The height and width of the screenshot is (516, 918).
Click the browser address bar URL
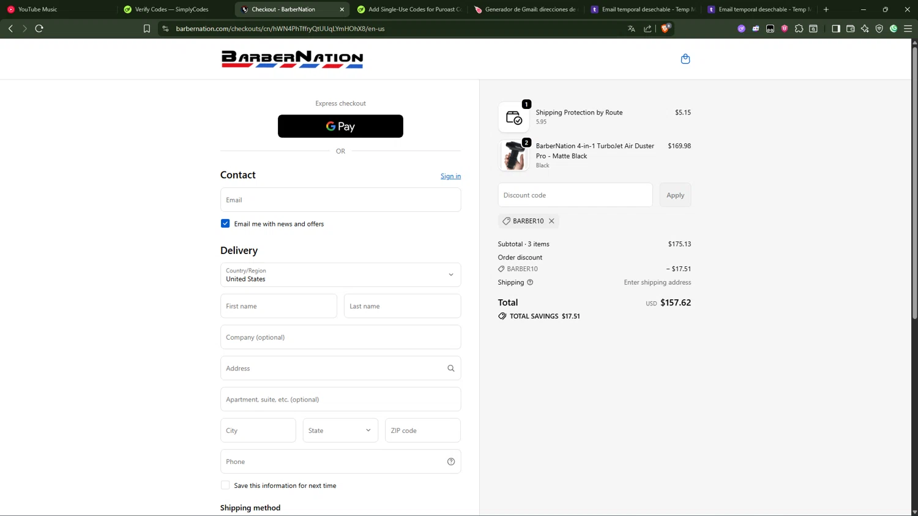(280, 28)
